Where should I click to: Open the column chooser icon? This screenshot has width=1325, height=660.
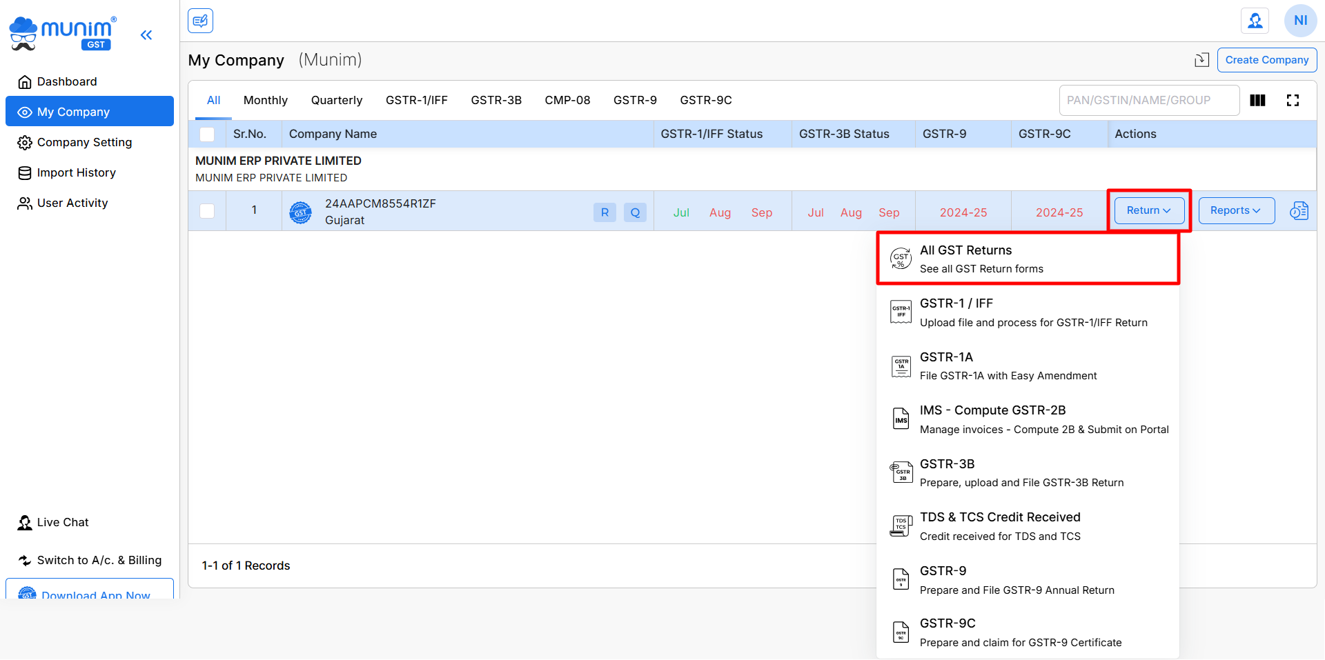click(1257, 101)
